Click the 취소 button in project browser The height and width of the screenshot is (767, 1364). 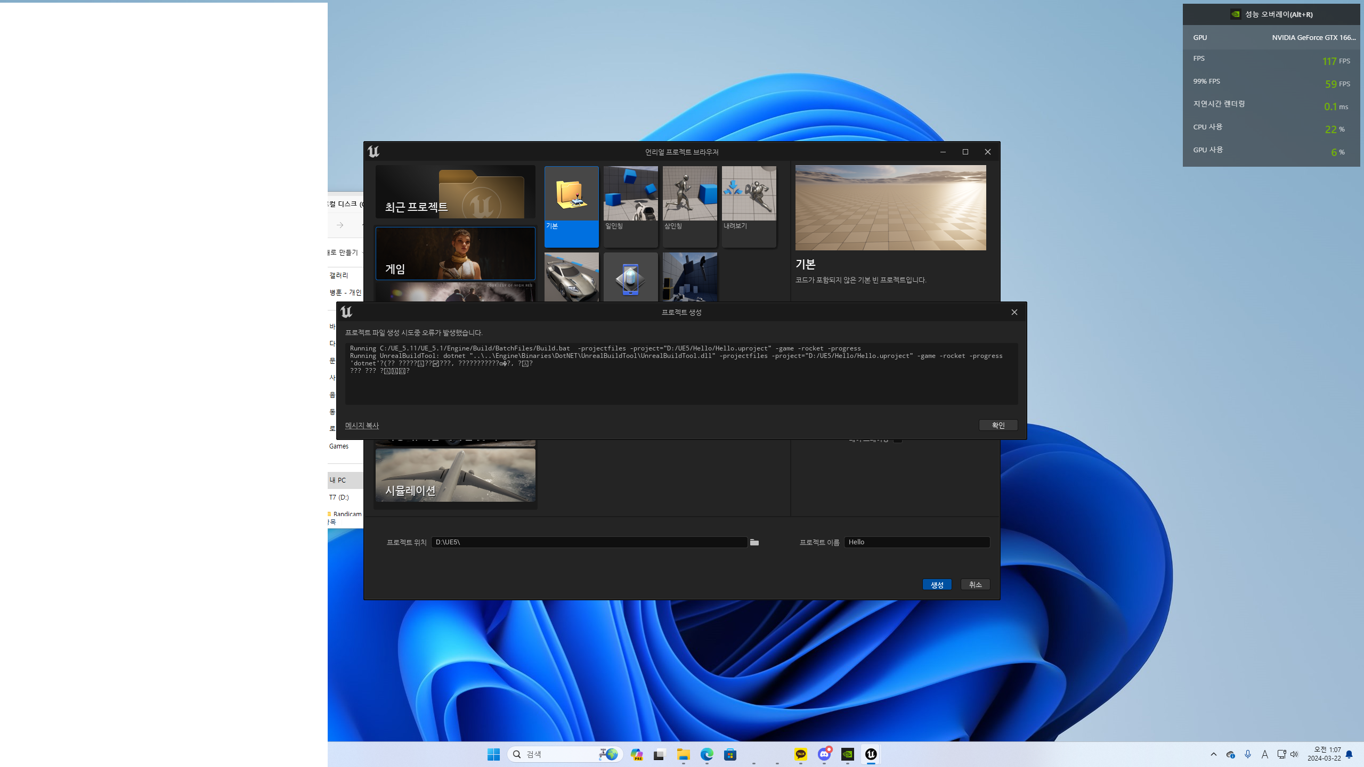(x=975, y=585)
